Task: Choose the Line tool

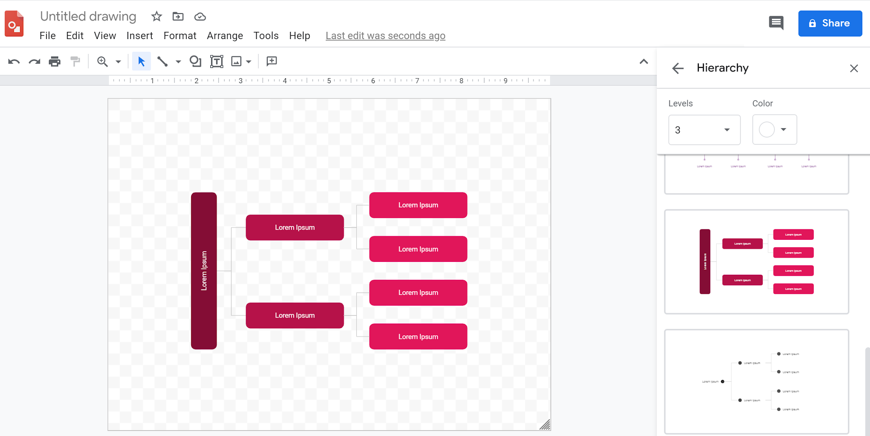Action: [x=163, y=61]
